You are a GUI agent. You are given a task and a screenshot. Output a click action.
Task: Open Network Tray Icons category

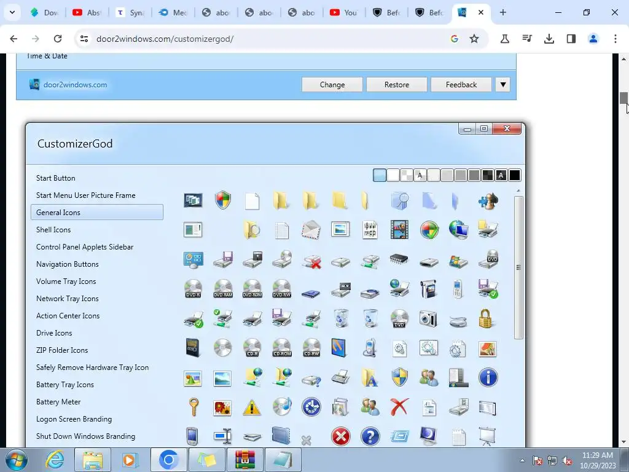(x=68, y=299)
